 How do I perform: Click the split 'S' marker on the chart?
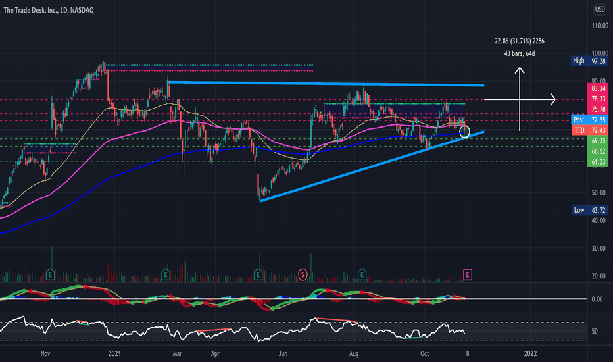[303, 274]
